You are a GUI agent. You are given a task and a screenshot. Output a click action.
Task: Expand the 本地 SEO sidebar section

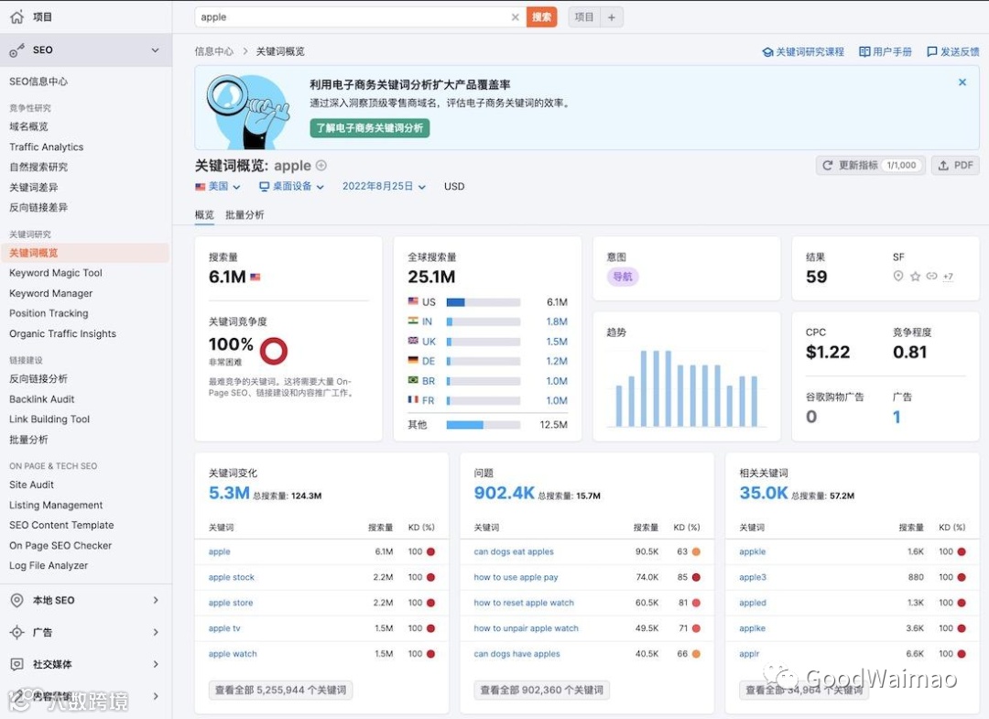point(156,601)
